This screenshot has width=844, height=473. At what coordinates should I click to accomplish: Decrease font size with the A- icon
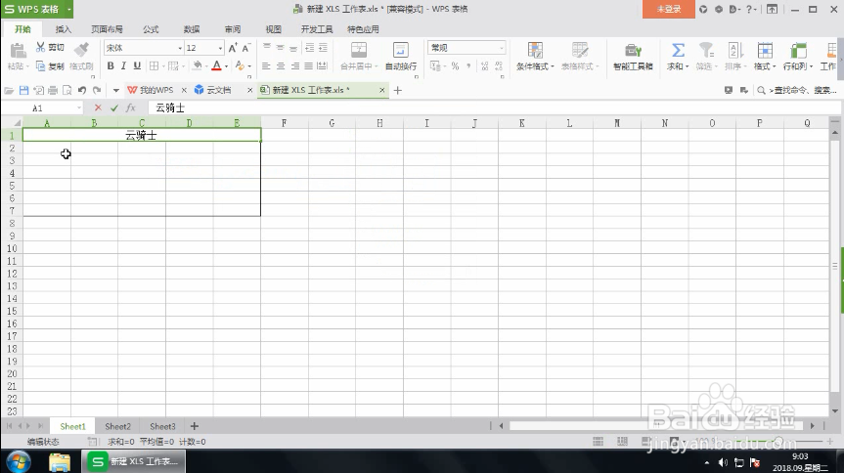click(x=246, y=48)
